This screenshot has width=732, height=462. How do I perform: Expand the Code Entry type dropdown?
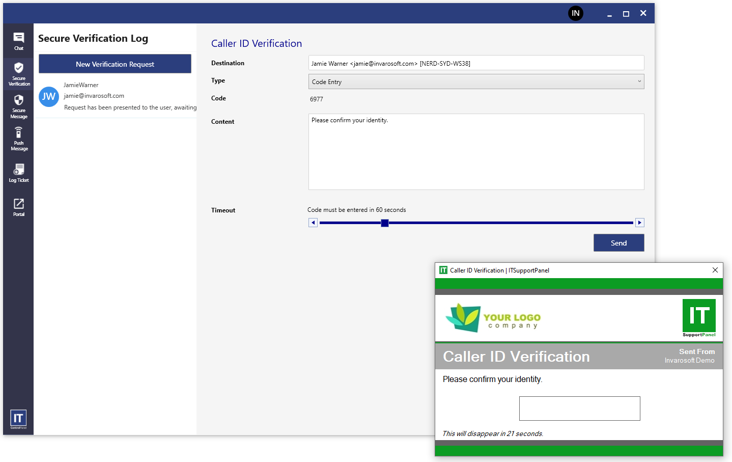point(476,81)
